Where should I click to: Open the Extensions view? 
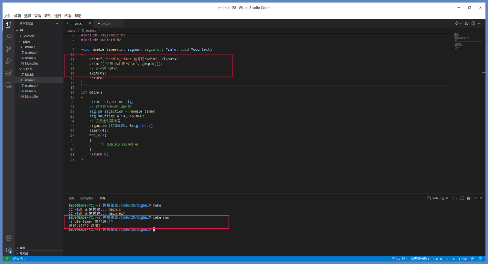point(8,73)
